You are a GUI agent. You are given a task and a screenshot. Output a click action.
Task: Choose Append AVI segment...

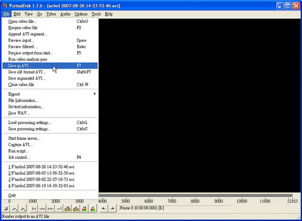tap(50, 34)
